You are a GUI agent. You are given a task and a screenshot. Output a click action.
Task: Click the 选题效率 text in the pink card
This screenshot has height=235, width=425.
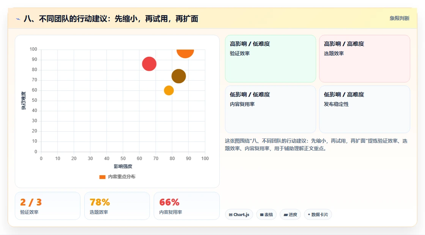[334, 53]
